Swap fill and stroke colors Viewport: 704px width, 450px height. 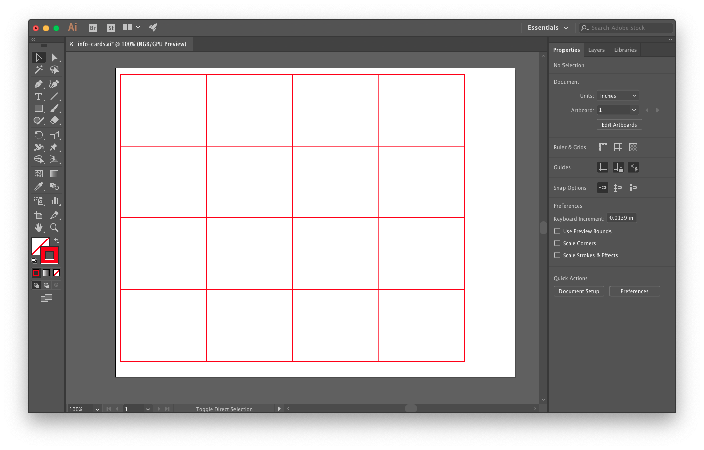click(57, 241)
